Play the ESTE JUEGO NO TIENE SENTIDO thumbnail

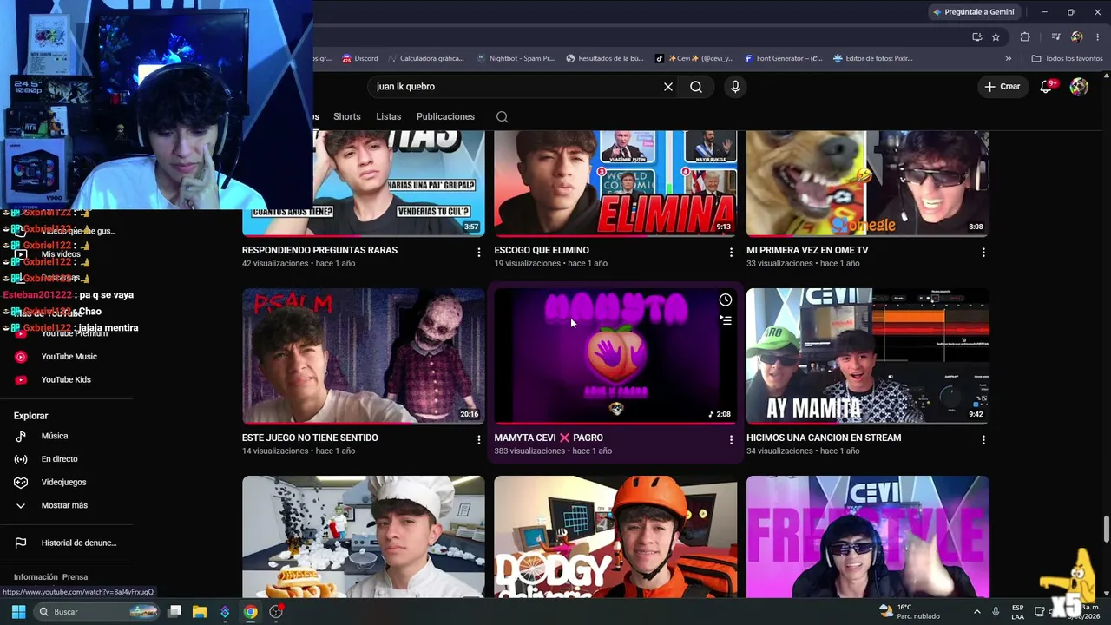(364, 356)
